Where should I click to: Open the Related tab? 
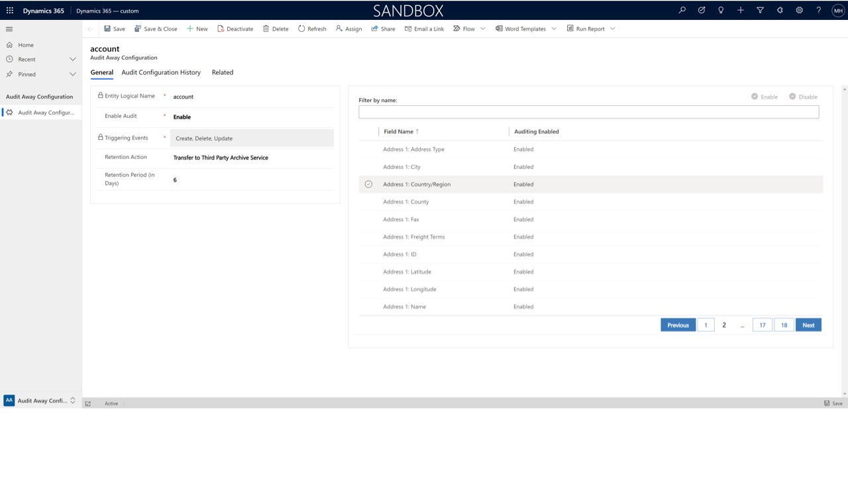click(223, 72)
